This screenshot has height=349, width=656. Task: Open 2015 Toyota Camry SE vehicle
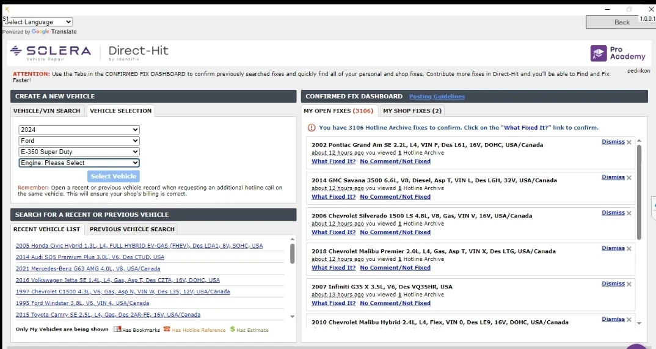108,315
